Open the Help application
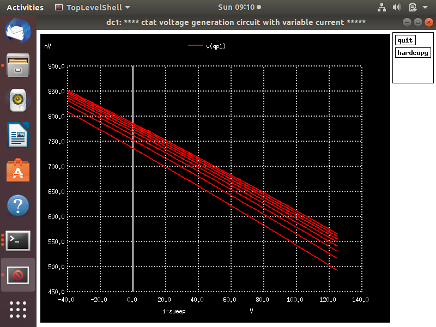Viewport: 436px width, 327px height. point(18,205)
